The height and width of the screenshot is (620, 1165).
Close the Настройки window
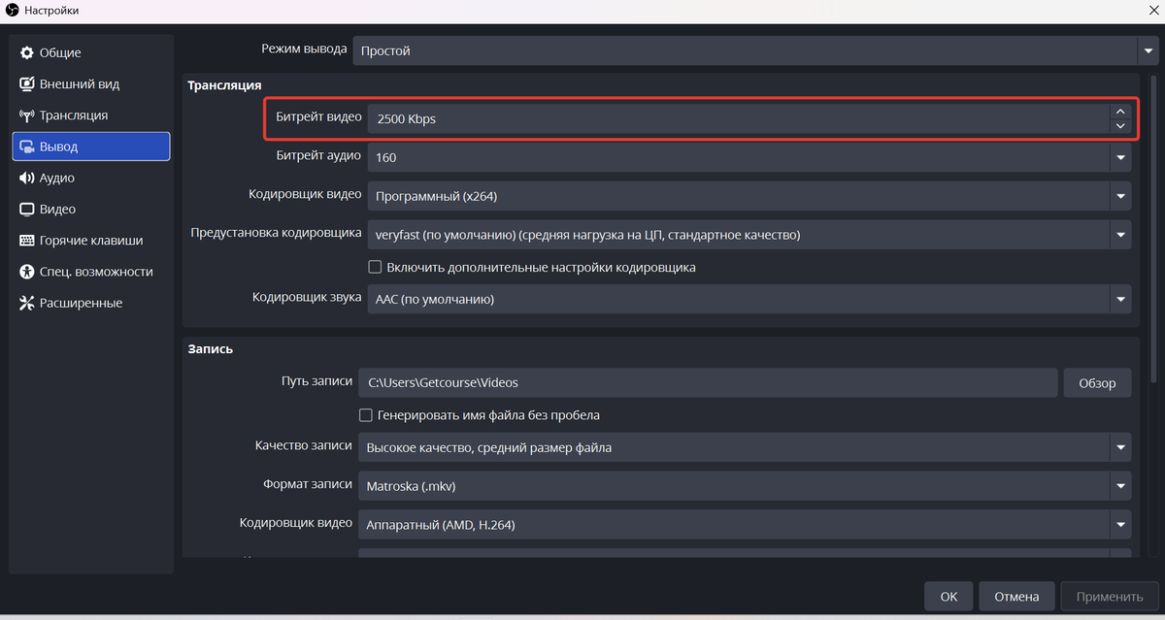click(1152, 10)
